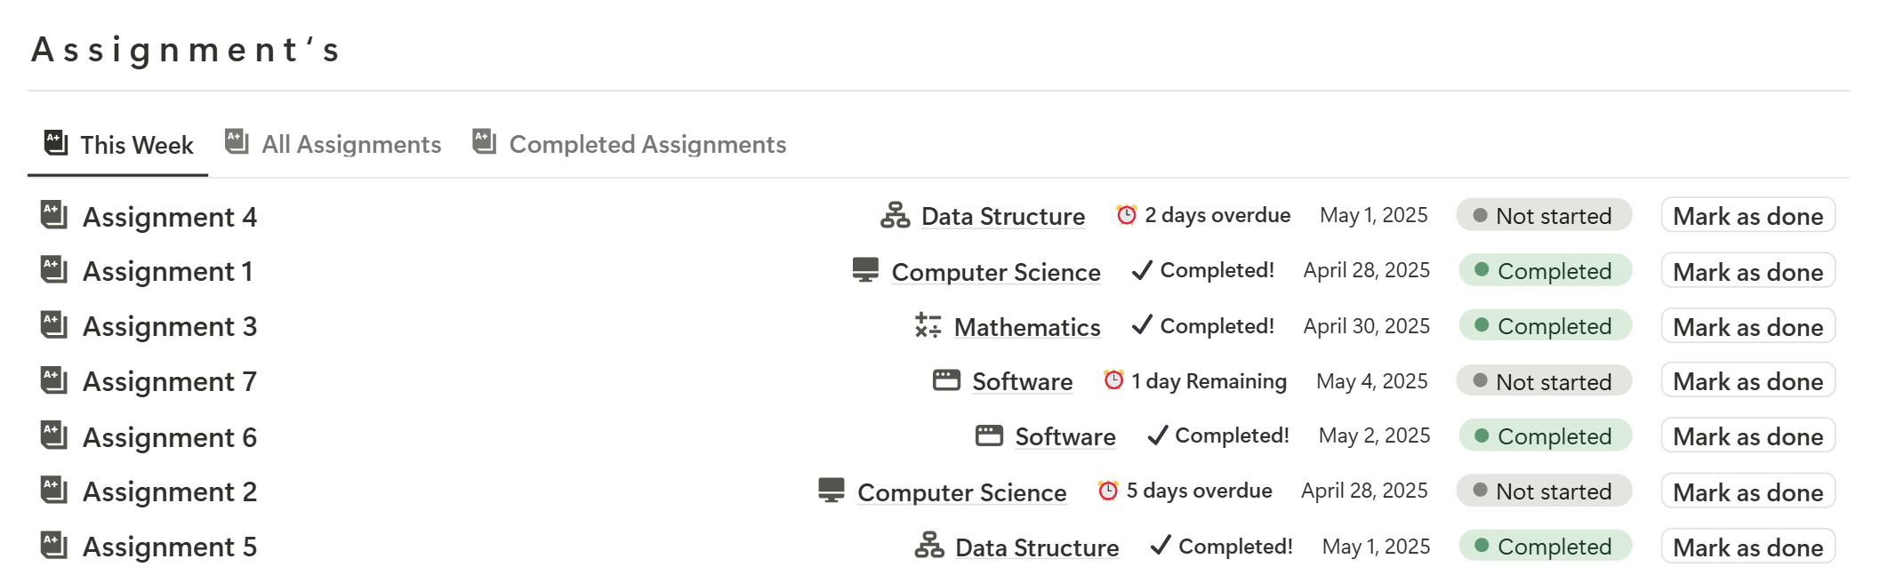Viewport: 1880px width, 583px height.
Task: Click the Data Structure hierarchy icon for Assignment 4
Action: (x=895, y=215)
